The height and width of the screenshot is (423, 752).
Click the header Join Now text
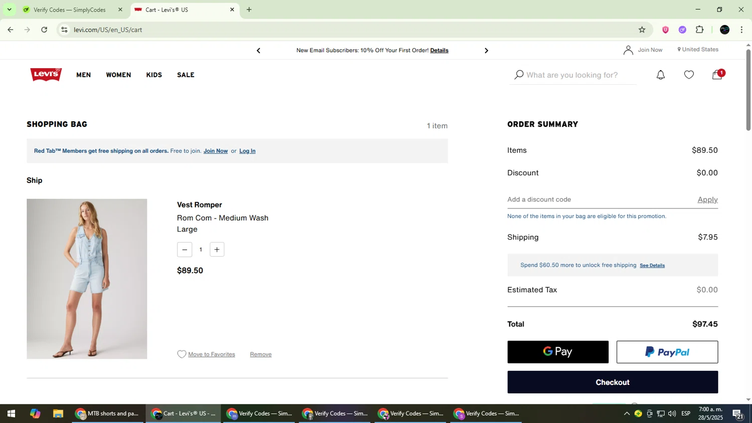point(650,50)
